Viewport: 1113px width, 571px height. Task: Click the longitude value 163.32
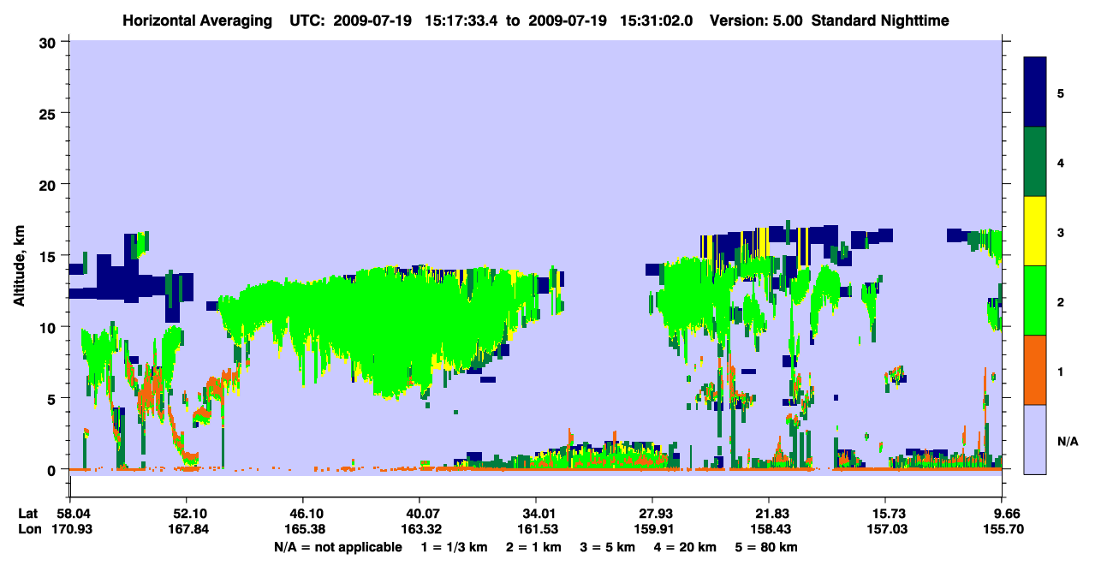(420, 529)
